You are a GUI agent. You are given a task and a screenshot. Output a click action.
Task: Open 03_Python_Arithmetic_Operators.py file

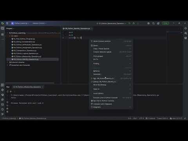27,45
